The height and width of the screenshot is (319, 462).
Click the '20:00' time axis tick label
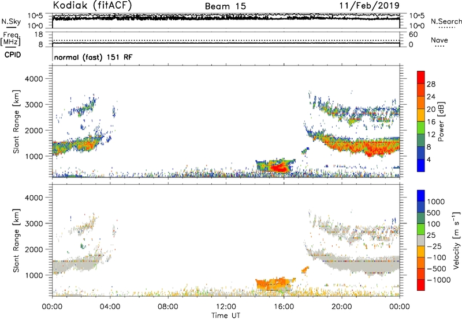coord(342,307)
